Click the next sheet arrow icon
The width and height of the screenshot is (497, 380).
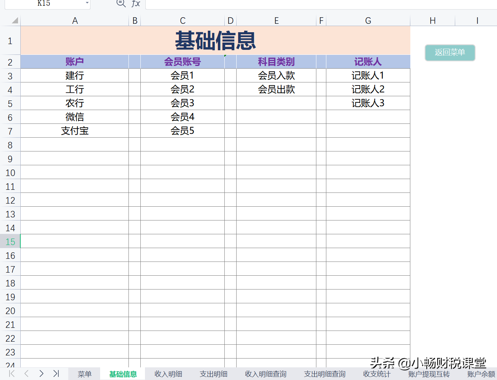(x=41, y=373)
